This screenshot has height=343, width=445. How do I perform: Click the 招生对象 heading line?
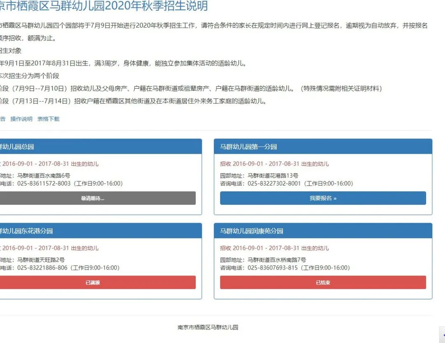click(11, 51)
